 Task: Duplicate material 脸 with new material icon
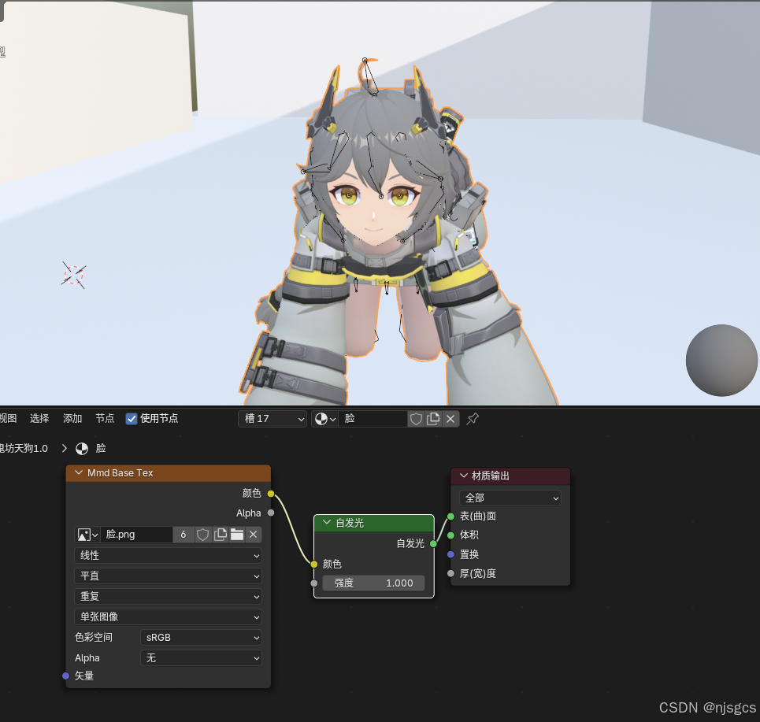click(x=433, y=419)
